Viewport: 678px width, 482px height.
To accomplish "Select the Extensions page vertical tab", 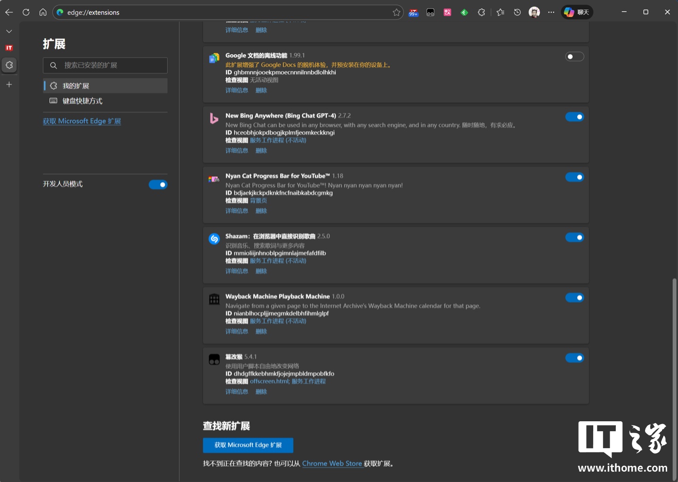I will pos(9,65).
